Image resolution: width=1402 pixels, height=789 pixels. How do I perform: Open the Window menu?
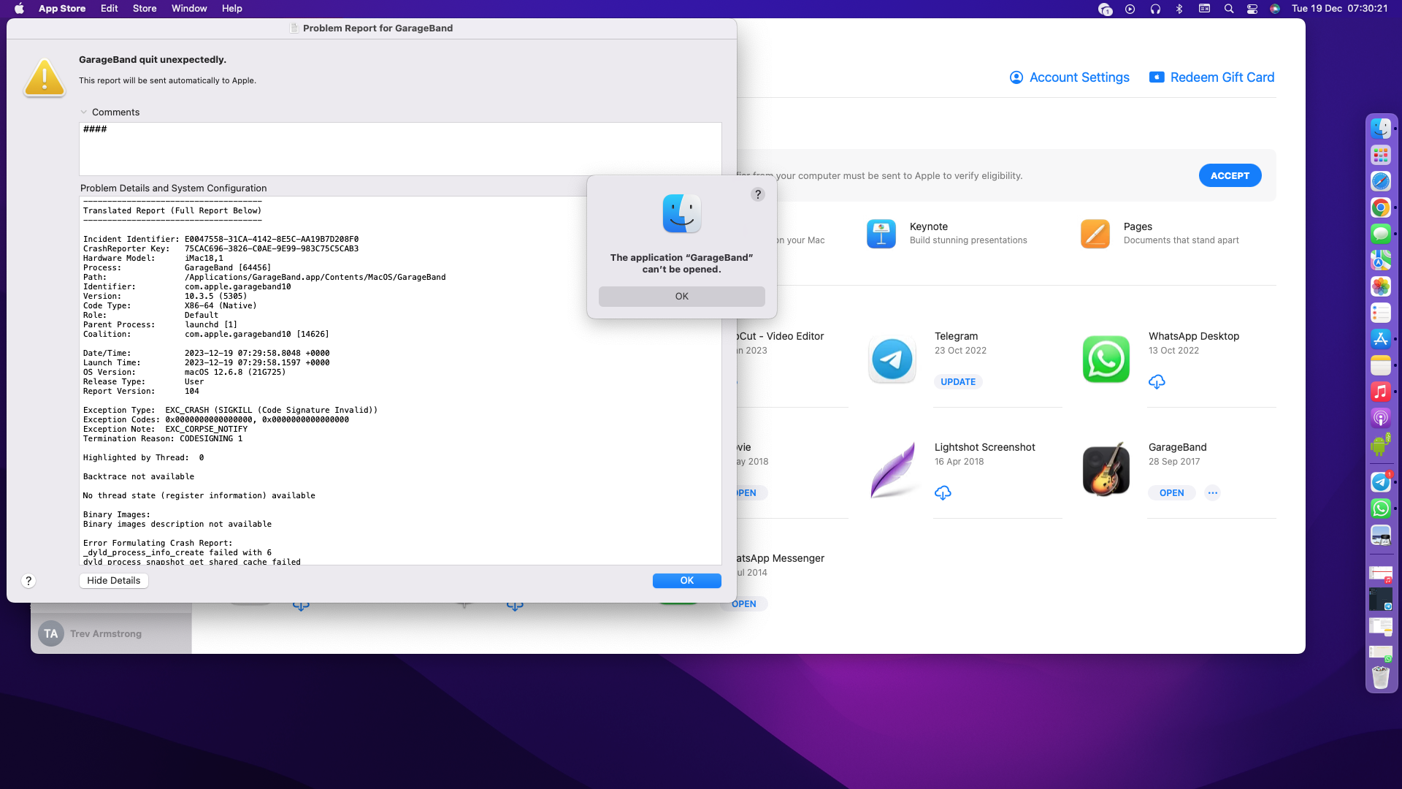point(188,9)
